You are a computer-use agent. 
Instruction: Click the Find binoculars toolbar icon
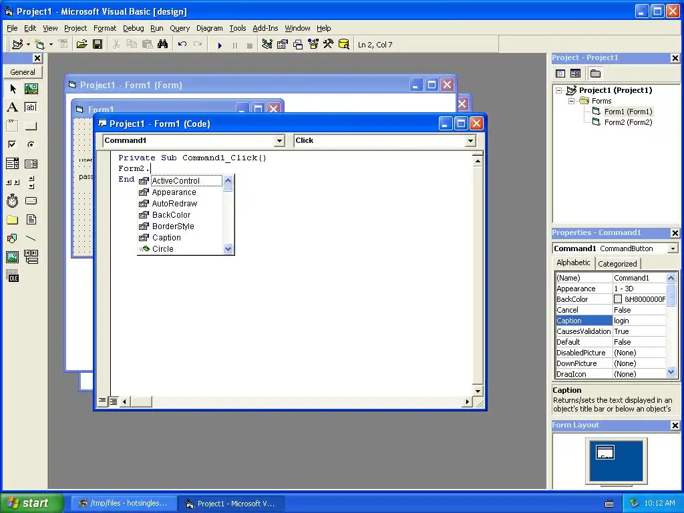tap(162, 44)
